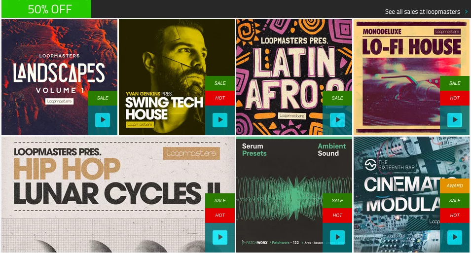Open the Hip Hop Lunar Cycles II artwork
This screenshot has height=253, width=471.
click(104, 194)
